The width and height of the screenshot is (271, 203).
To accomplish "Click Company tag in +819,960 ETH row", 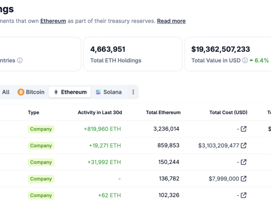I will click(x=41, y=129).
